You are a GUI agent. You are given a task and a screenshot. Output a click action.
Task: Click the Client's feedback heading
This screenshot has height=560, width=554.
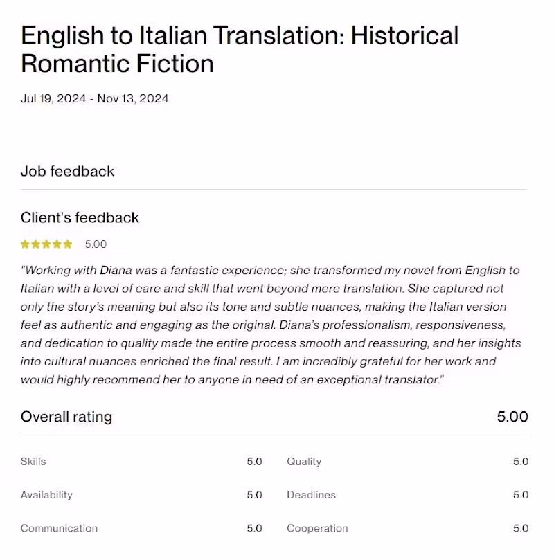click(x=80, y=217)
